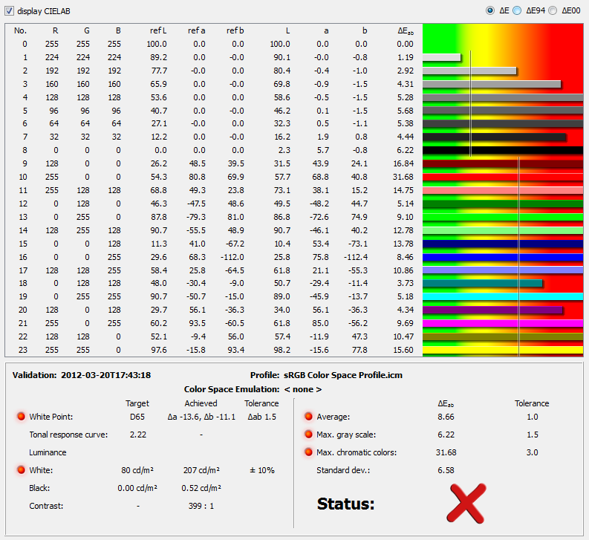This screenshot has width=589, height=540.
Task: Click the teal color bar for row 18
Action: (482, 283)
